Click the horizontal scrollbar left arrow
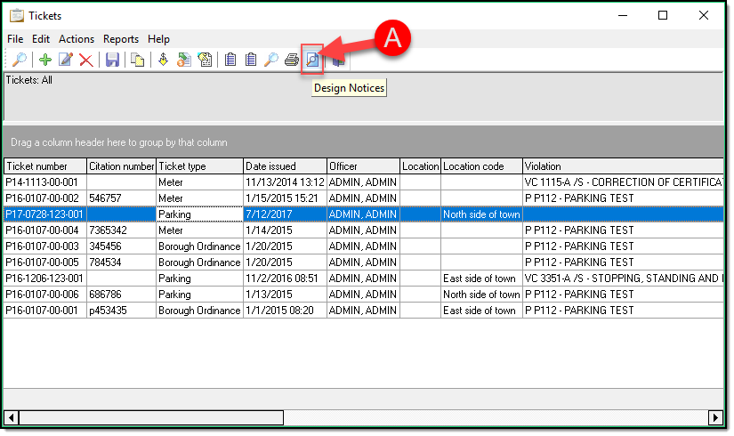Screen dimensions: 734x436 (x=12, y=417)
